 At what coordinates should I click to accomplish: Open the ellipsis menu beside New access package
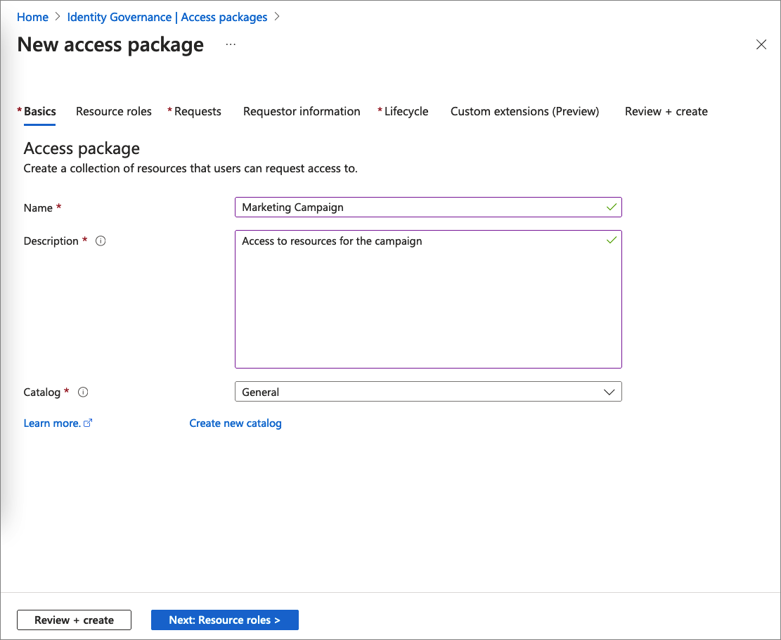(x=231, y=44)
